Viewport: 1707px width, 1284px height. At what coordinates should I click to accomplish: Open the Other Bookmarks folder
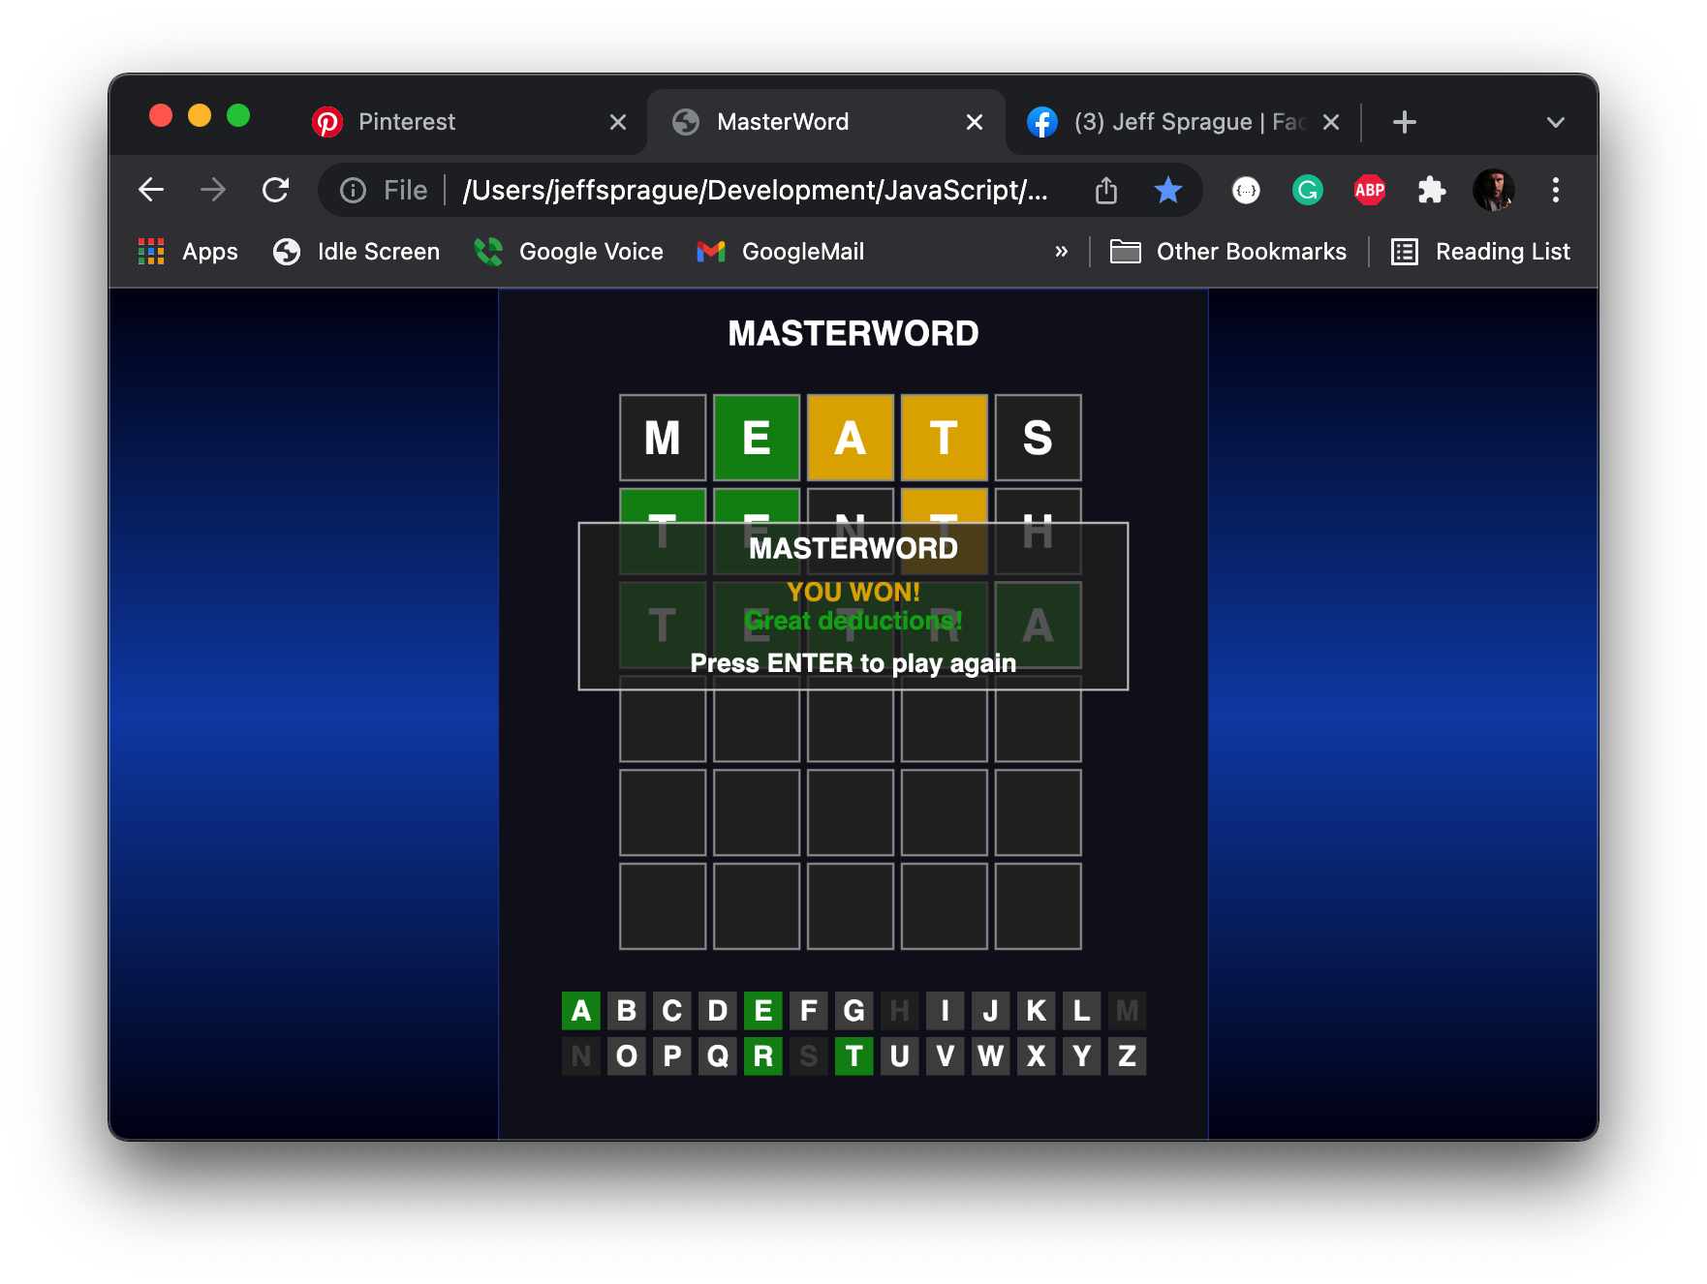coord(1228,252)
